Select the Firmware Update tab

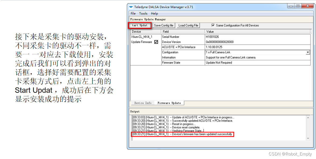pyautogui.click(x=169, y=103)
